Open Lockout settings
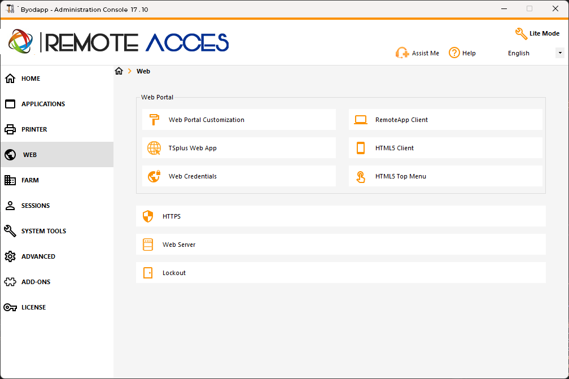569x379 pixels. tap(341, 273)
